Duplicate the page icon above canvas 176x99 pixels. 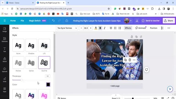(136, 37)
